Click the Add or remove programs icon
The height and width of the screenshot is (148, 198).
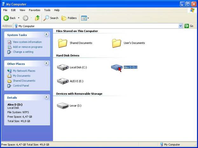coord(10,47)
